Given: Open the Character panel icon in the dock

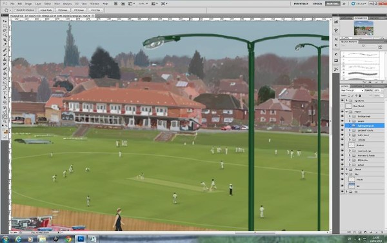Looking at the screenshot, I should pos(336,39).
